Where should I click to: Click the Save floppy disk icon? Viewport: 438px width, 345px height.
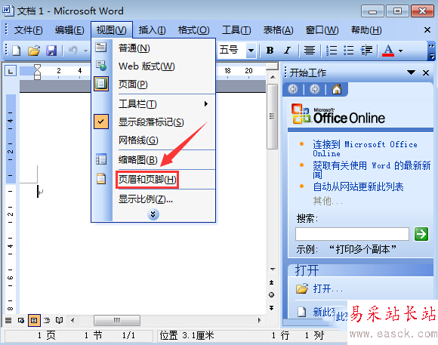point(51,51)
